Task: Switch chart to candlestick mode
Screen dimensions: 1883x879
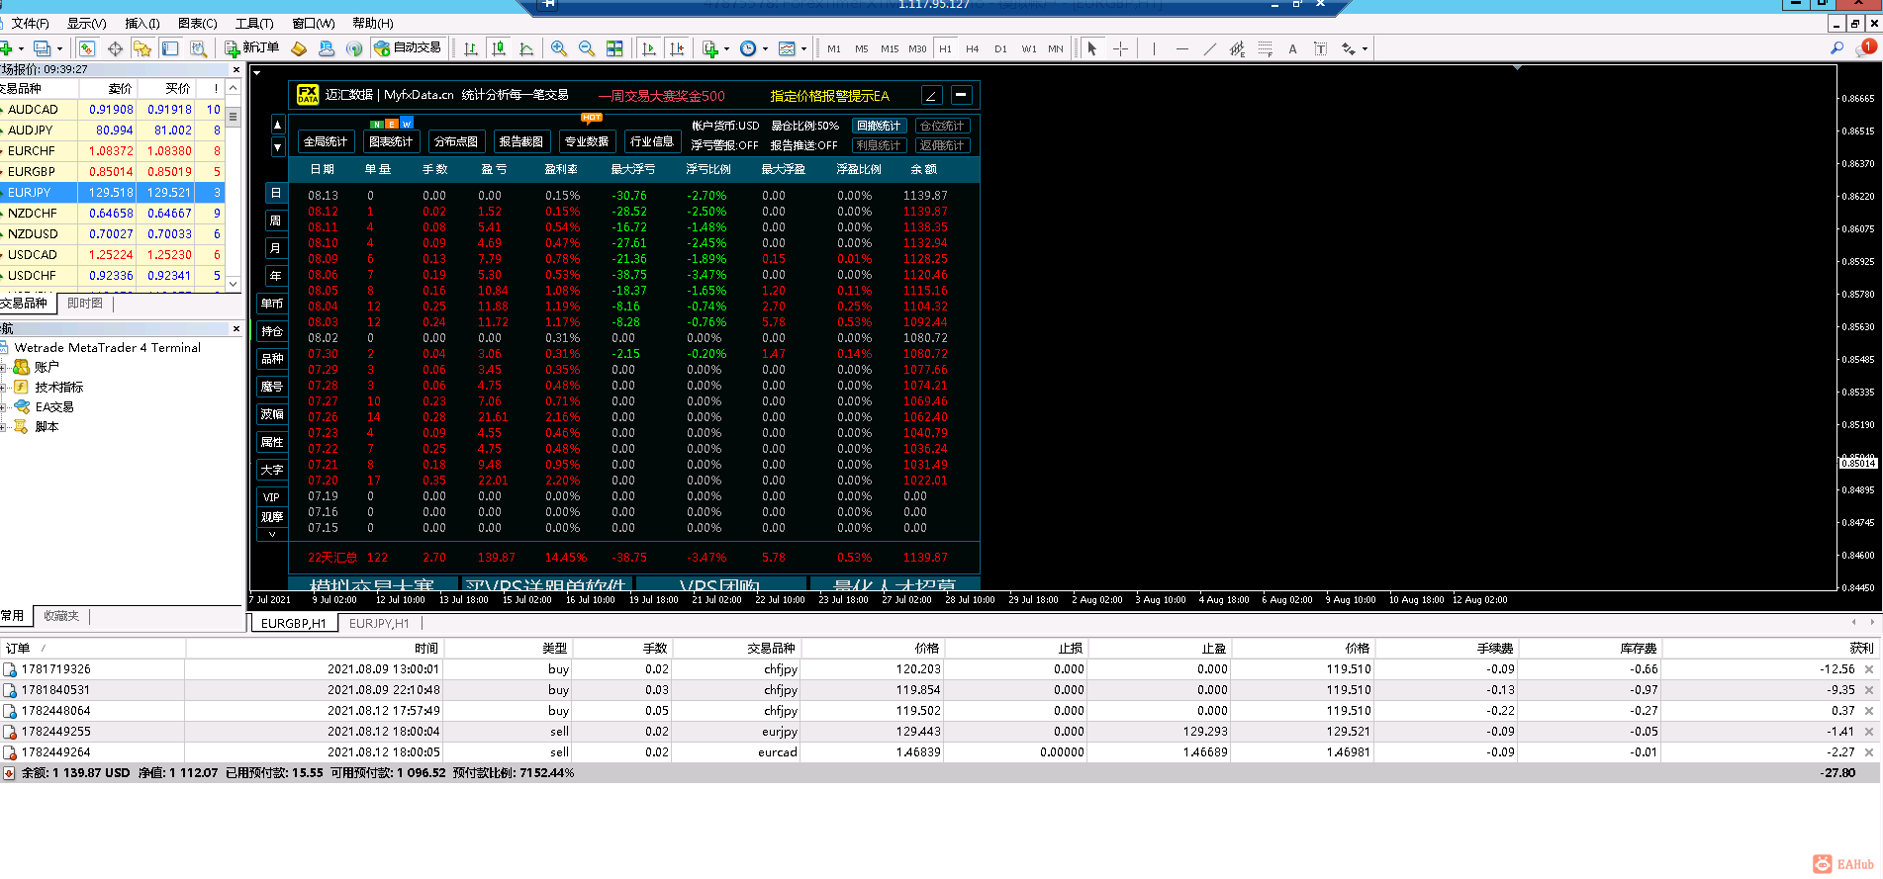Action: coord(499,48)
